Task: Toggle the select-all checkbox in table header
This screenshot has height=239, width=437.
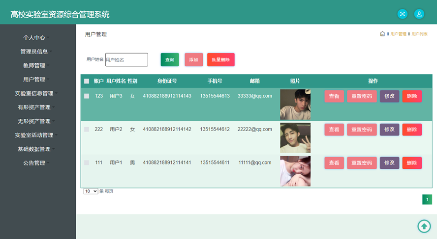Action: click(x=87, y=81)
